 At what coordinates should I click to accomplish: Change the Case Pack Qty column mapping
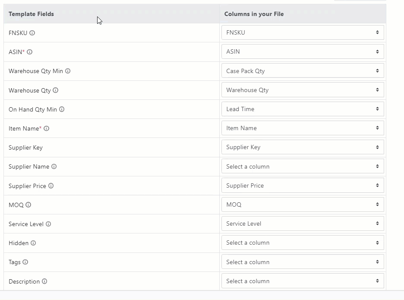303,71
